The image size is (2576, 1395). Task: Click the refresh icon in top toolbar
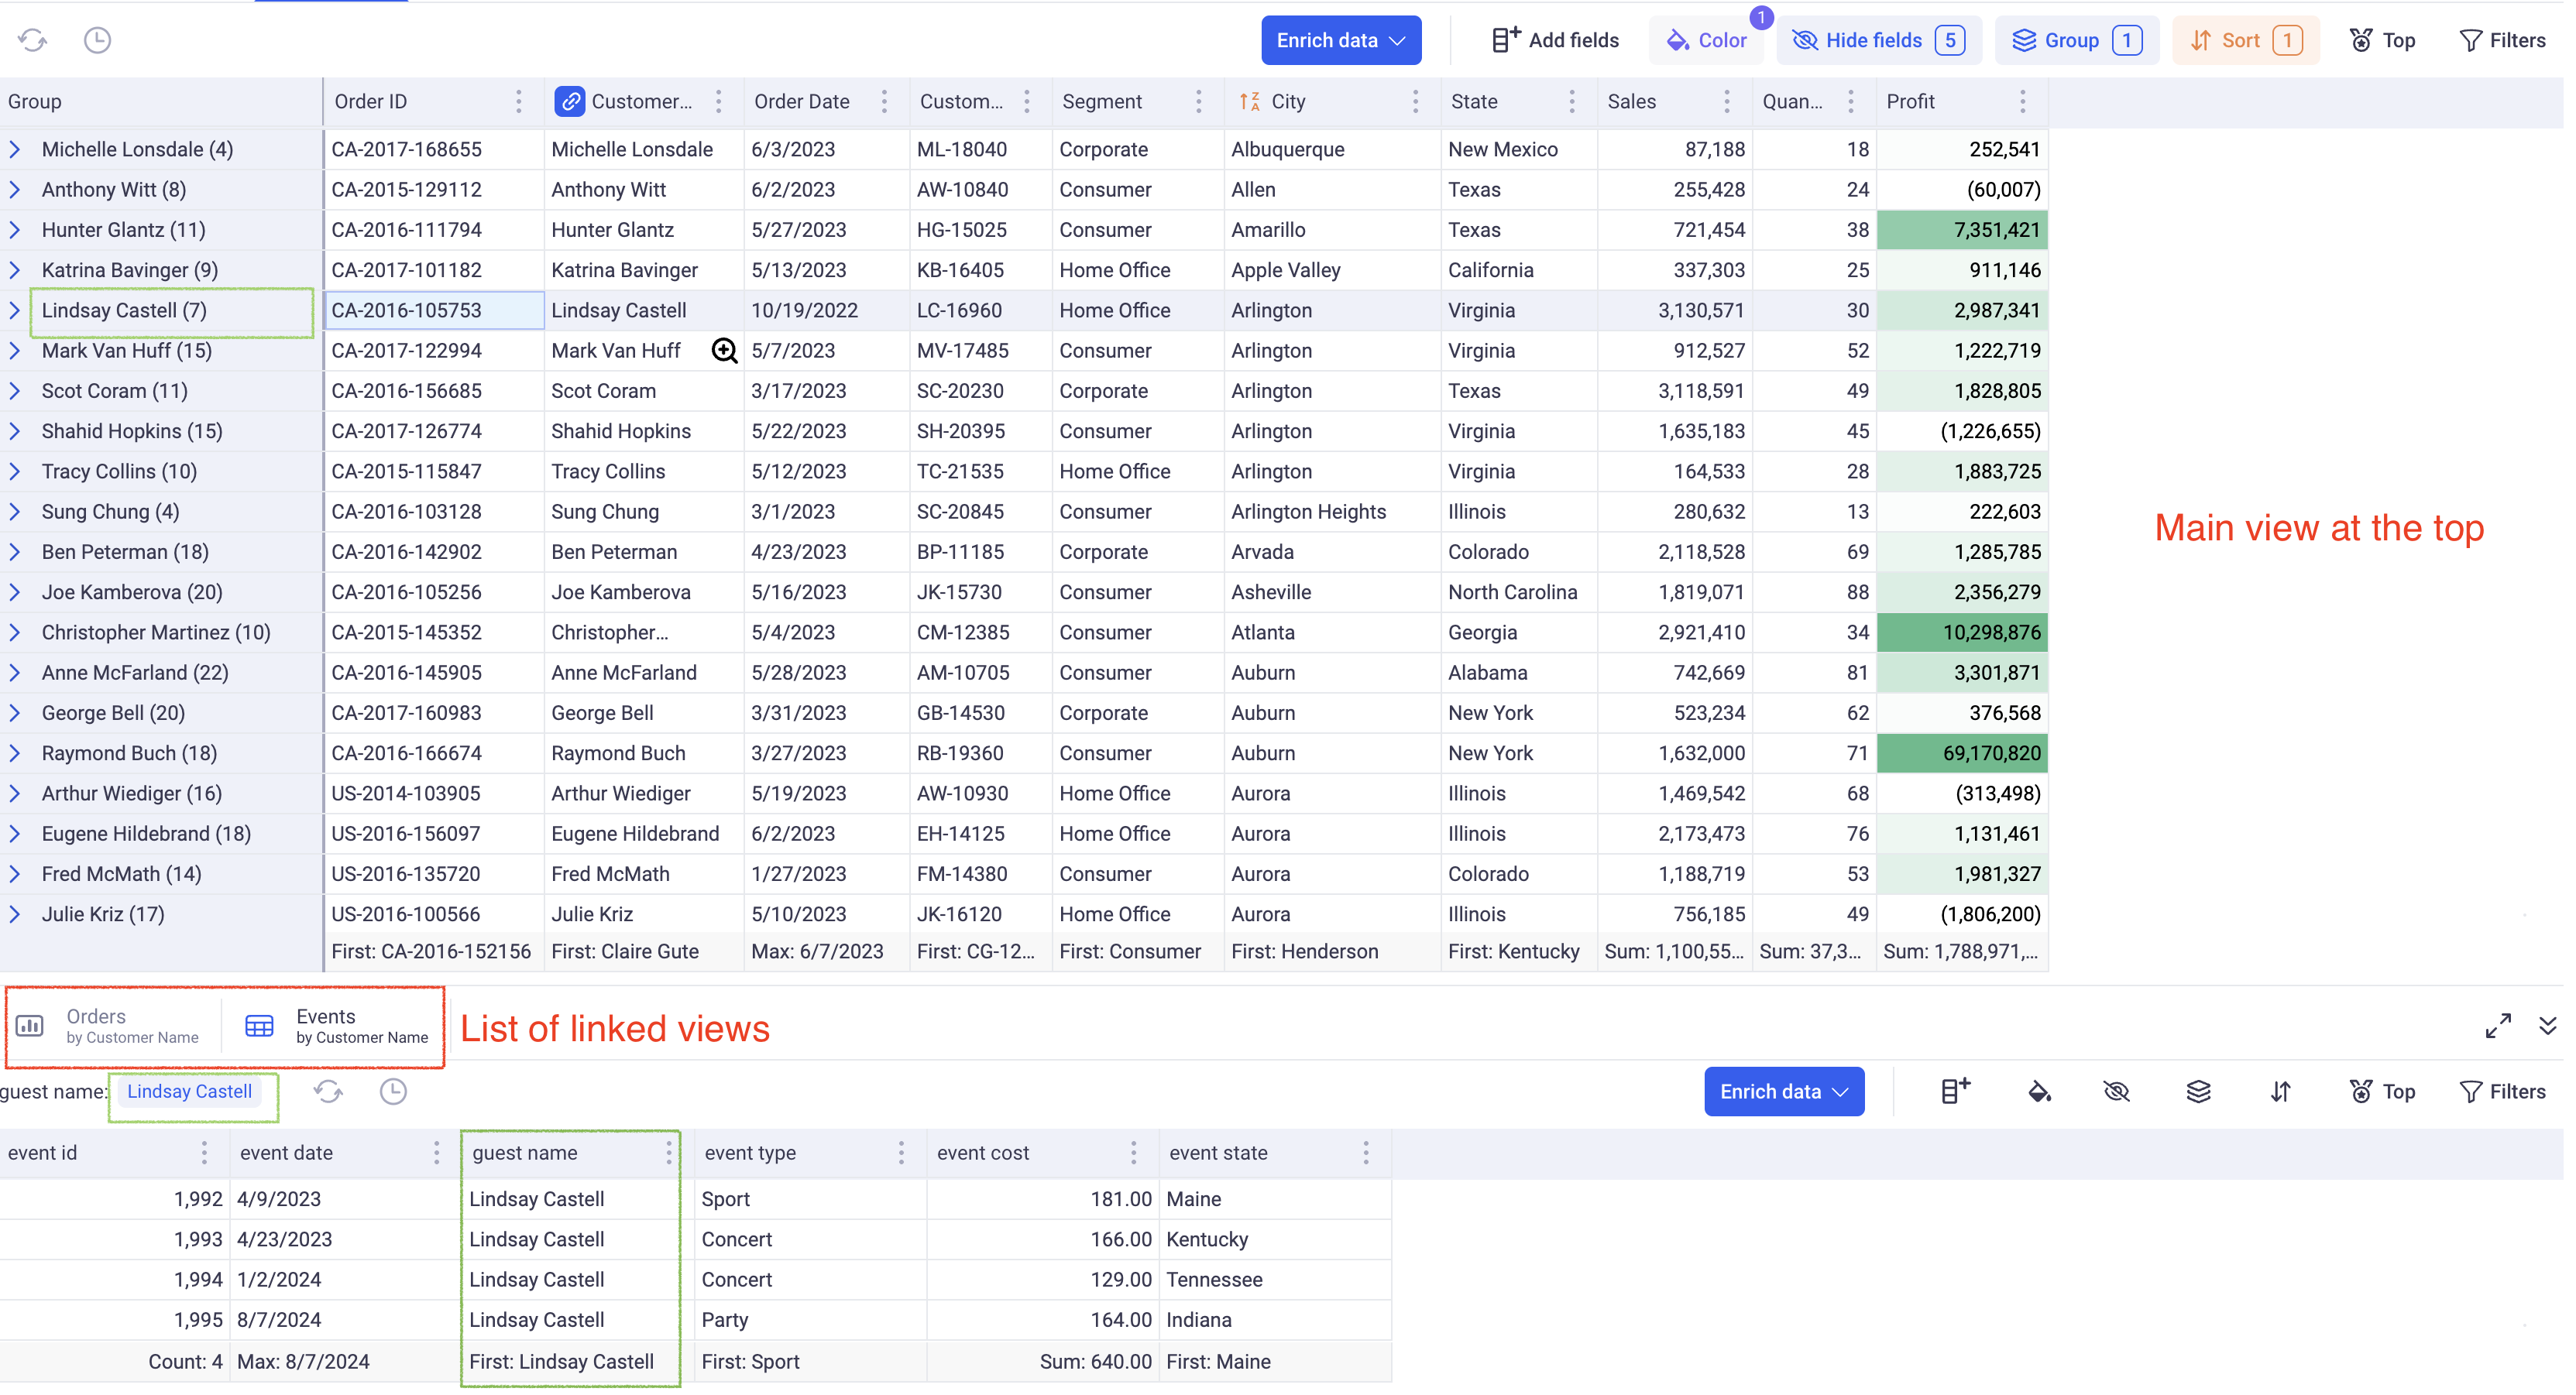pyautogui.click(x=32, y=40)
